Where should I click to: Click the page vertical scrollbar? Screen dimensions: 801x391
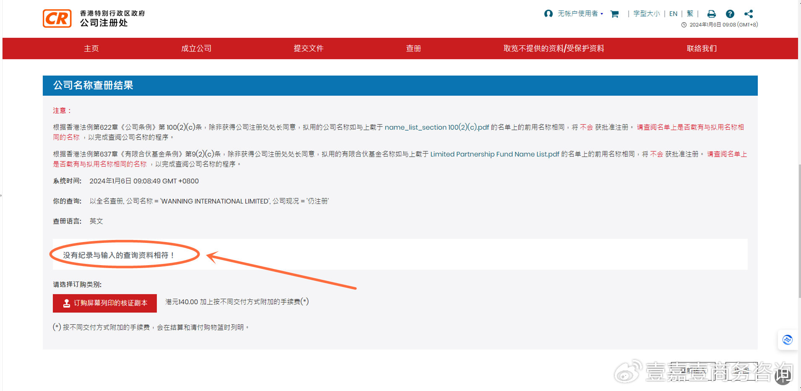pos(799,231)
